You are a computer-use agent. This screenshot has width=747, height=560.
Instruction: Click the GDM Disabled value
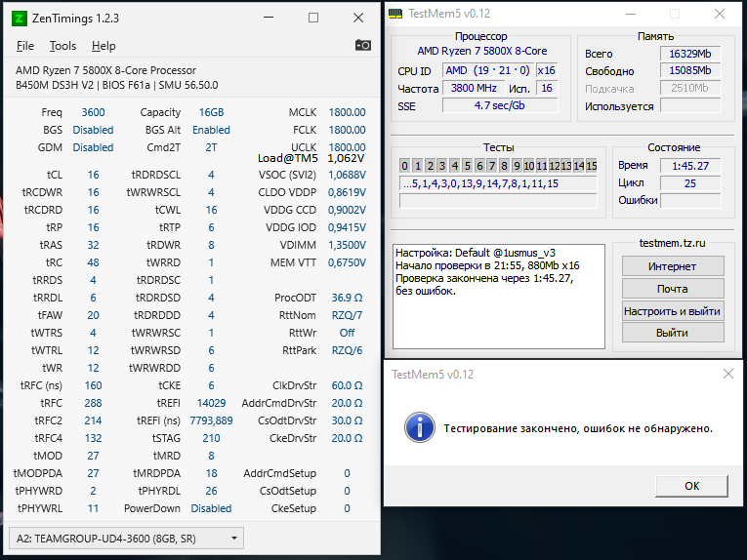tap(93, 147)
